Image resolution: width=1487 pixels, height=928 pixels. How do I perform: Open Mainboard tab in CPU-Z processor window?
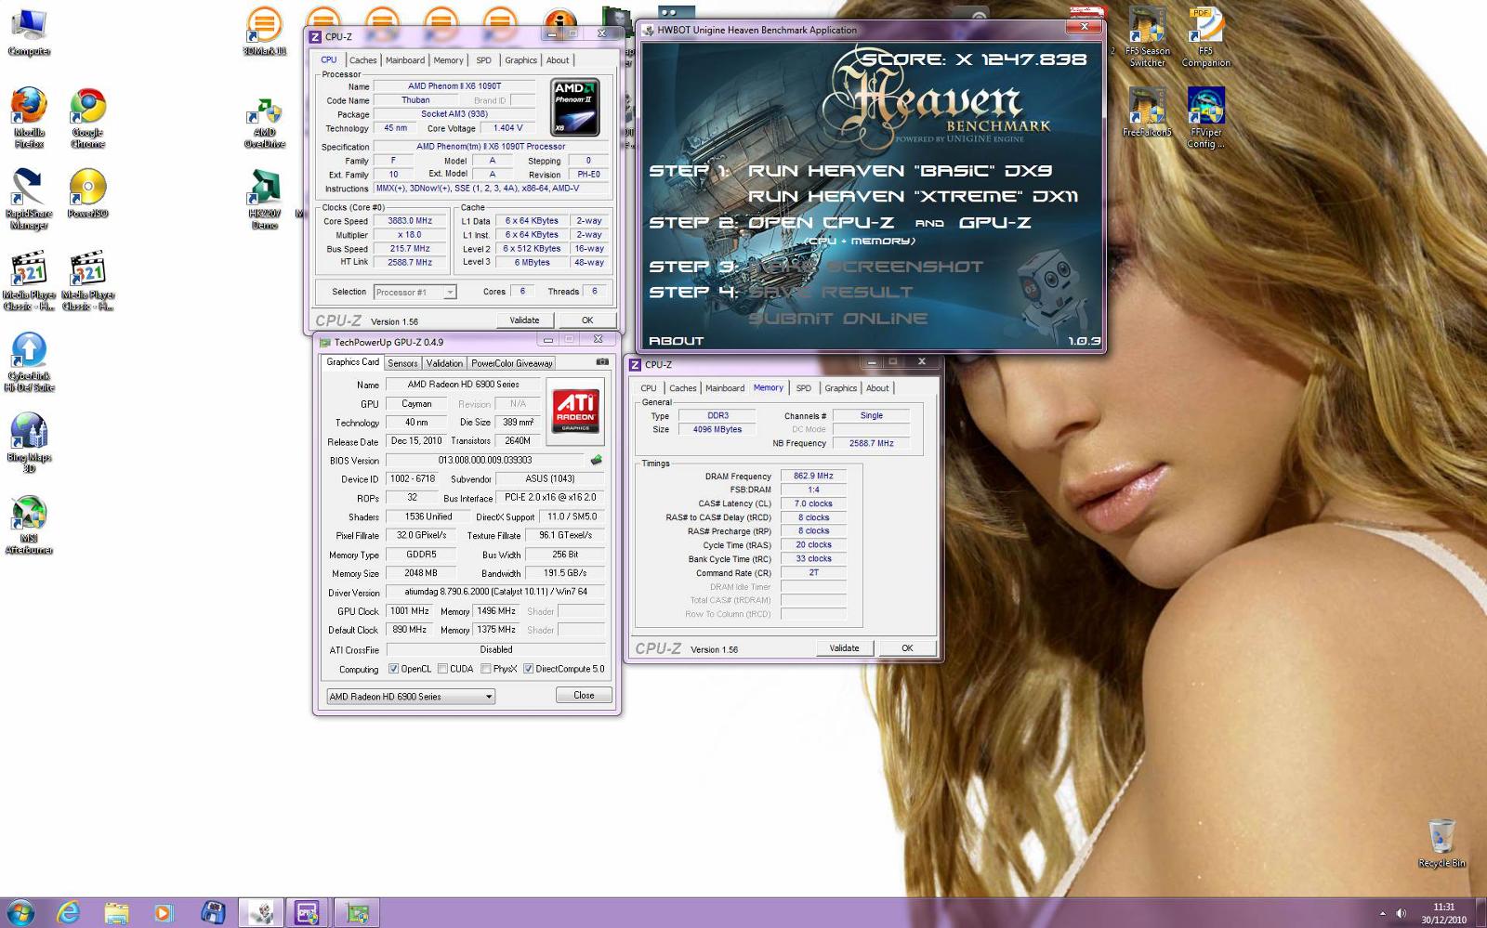coord(405,60)
